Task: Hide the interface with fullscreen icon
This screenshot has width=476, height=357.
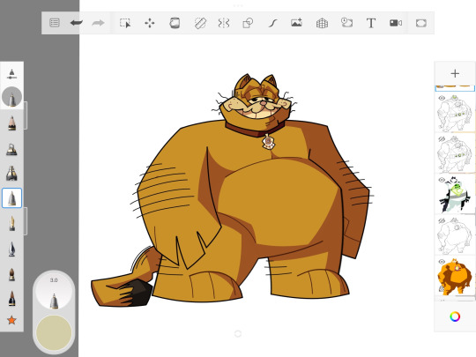Action: coord(421,23)
